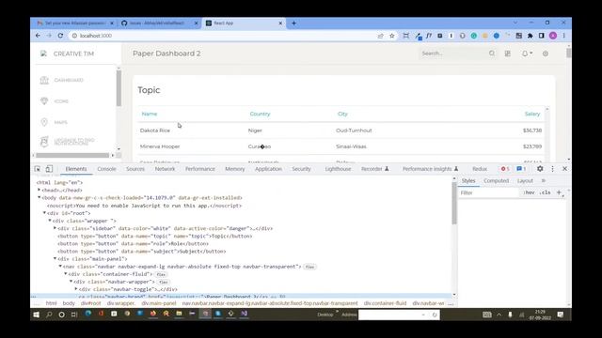Image resolution: width=602 pixels, height=338 pixels.
Task: Open the Lighthouse tab
Action: pos(338,169)
